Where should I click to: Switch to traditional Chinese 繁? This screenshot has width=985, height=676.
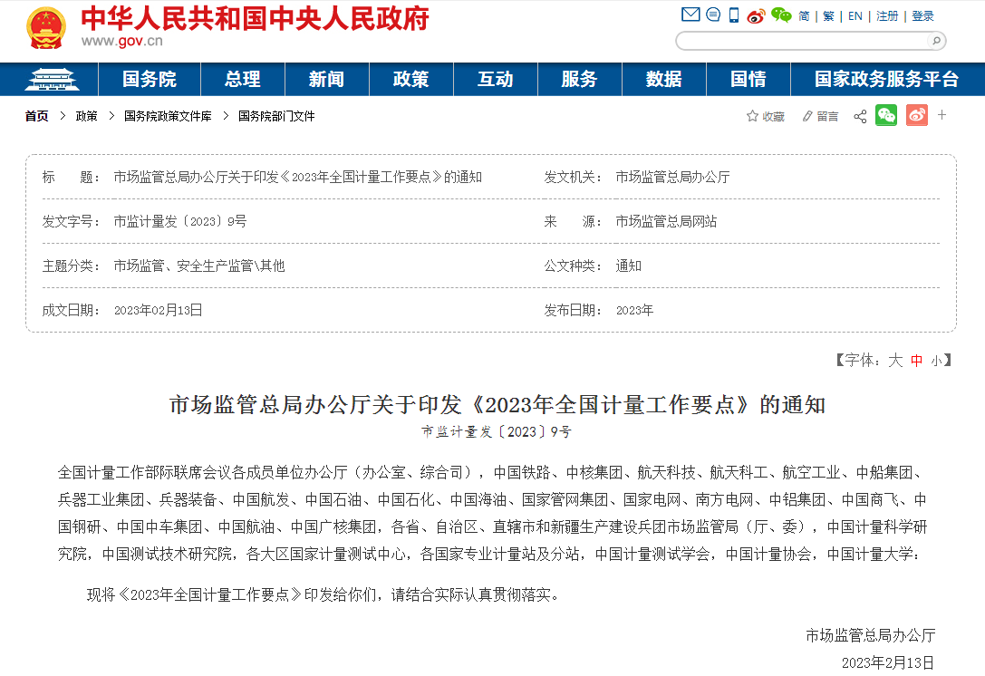pyautogui.click(x=828, y=16)
